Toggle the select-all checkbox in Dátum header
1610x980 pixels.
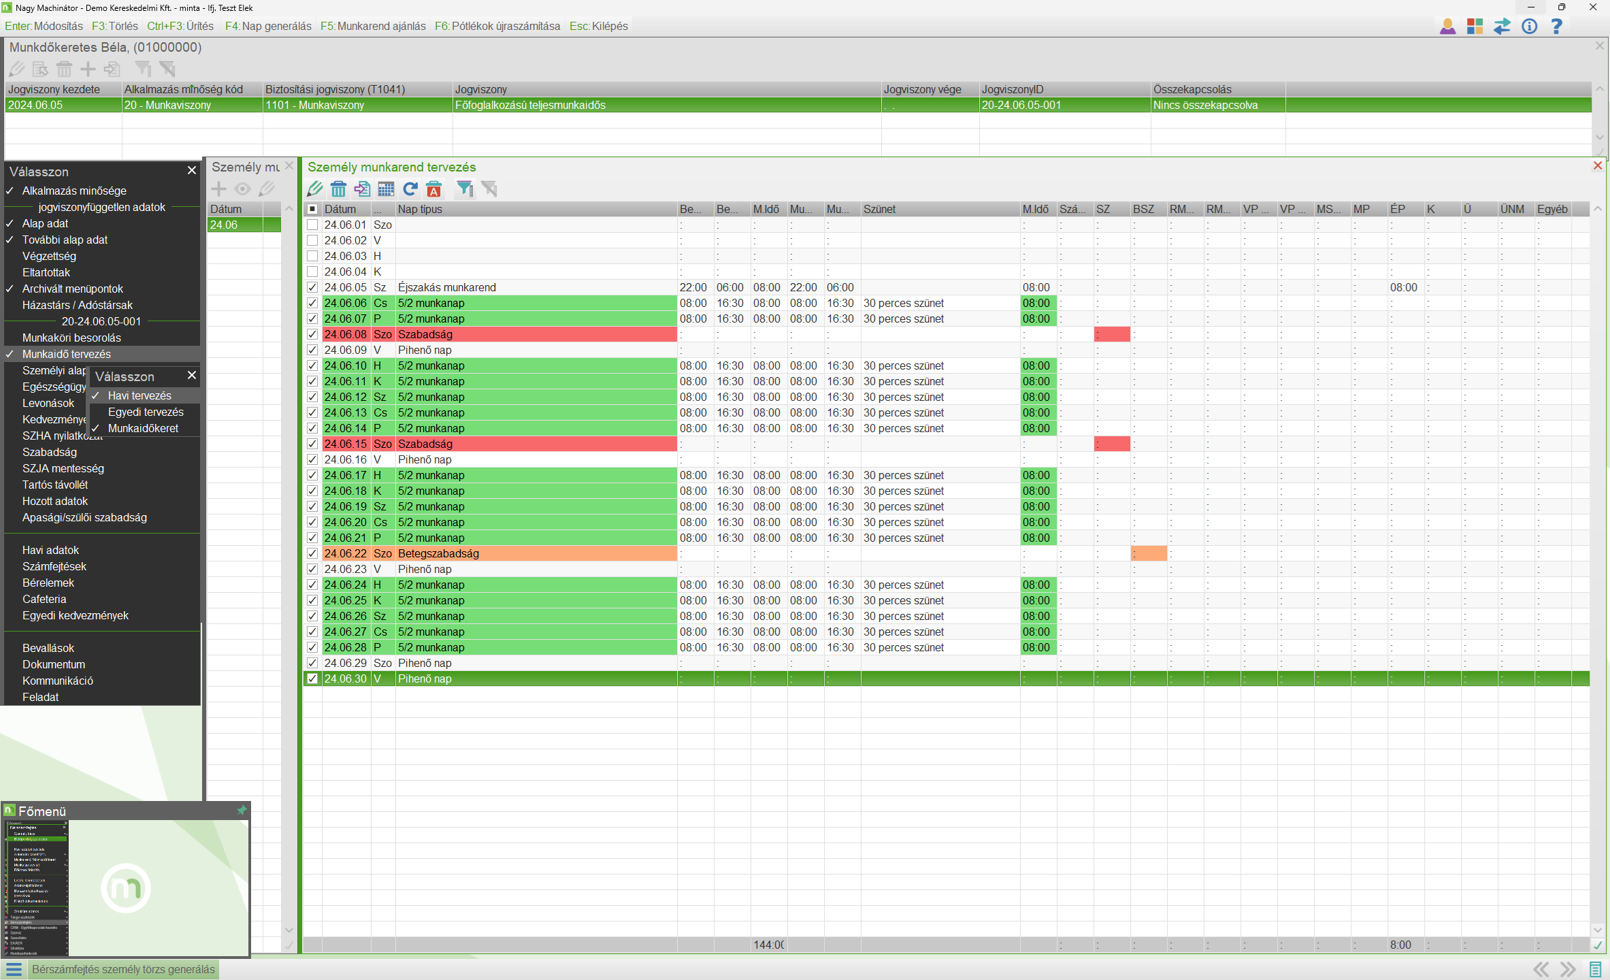point(312,209)
